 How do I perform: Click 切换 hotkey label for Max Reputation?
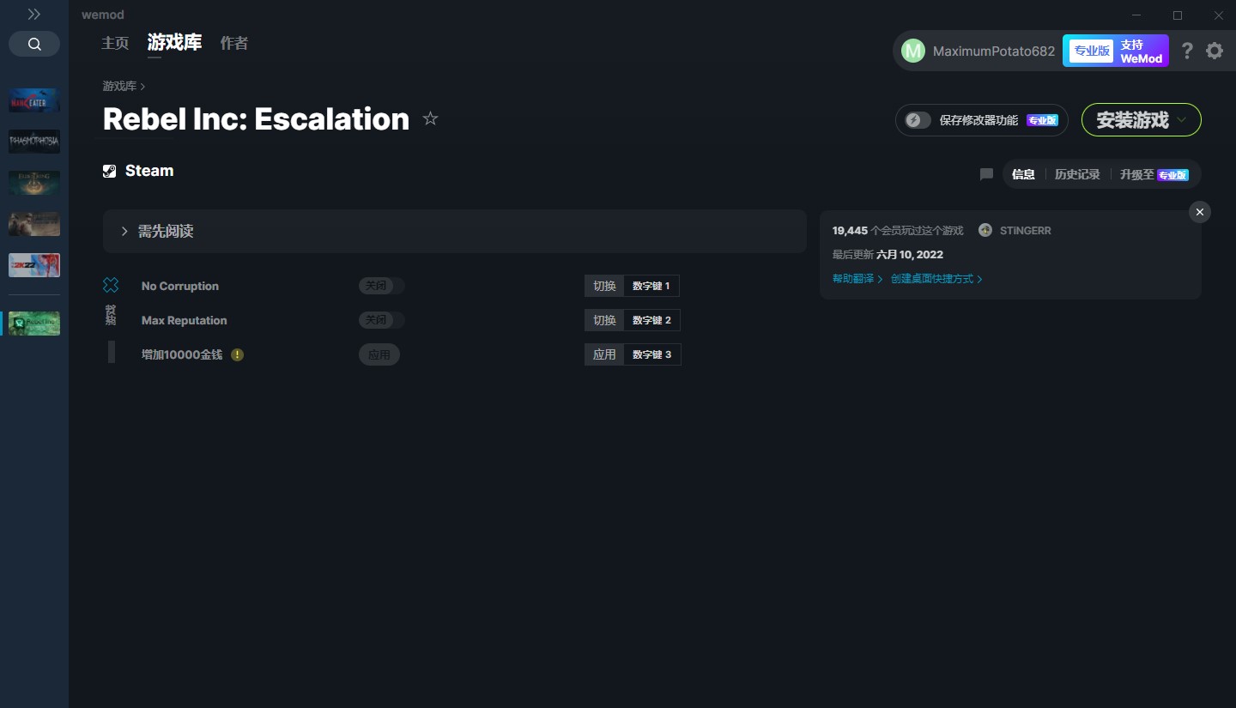604,320
